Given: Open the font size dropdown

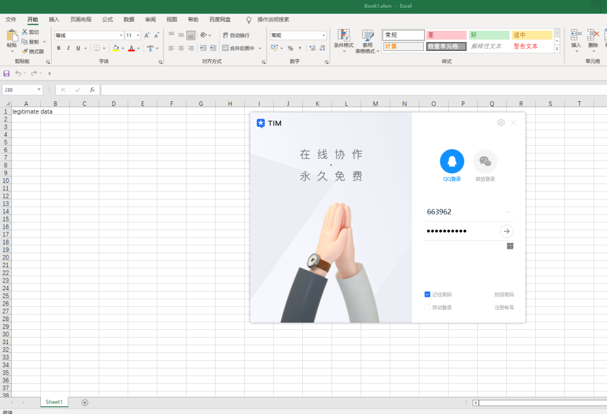Looking at the screenshot, I should click(x=138, y=35).
